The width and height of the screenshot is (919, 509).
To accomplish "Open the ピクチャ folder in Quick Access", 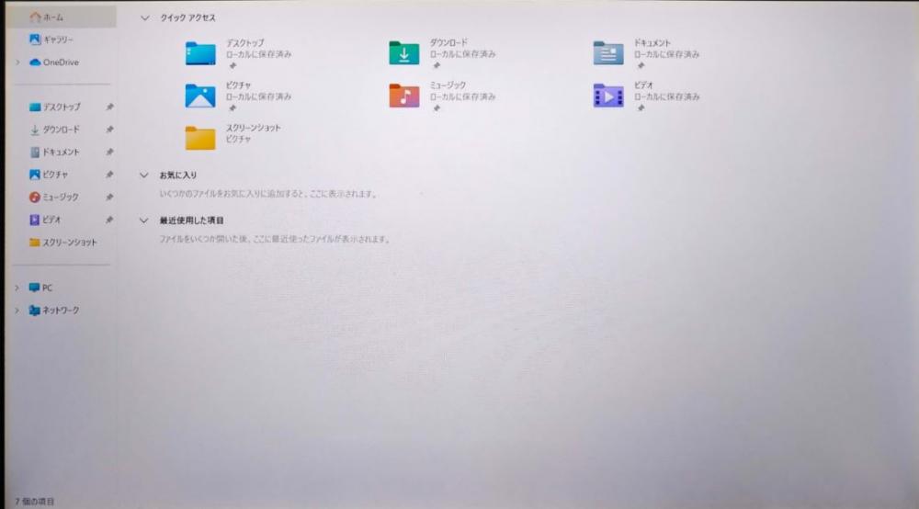I will tap(199, 96).
